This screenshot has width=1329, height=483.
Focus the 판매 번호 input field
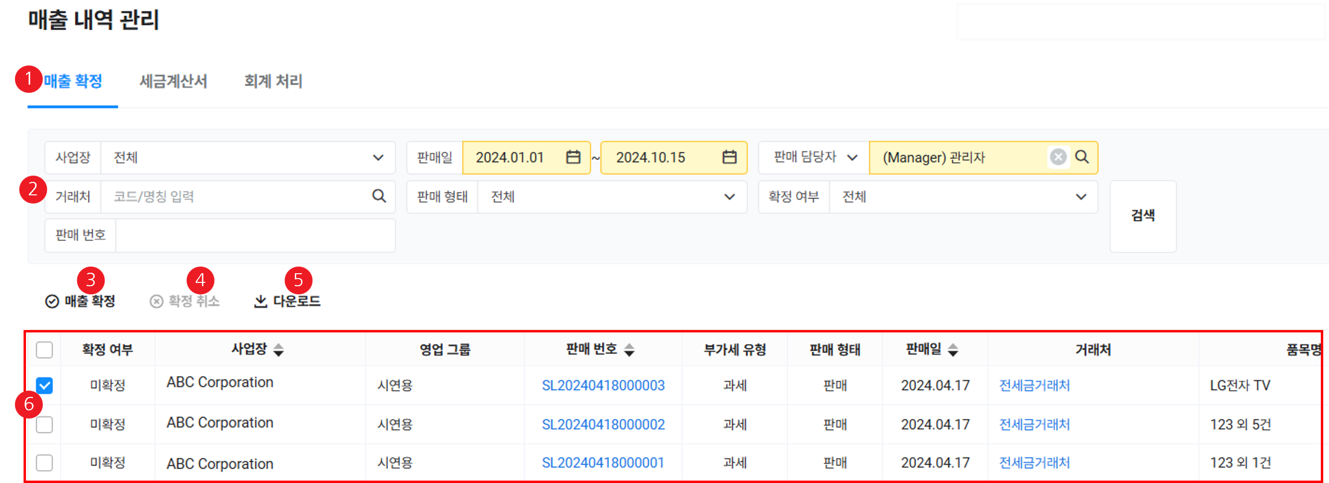click(255, 235)
